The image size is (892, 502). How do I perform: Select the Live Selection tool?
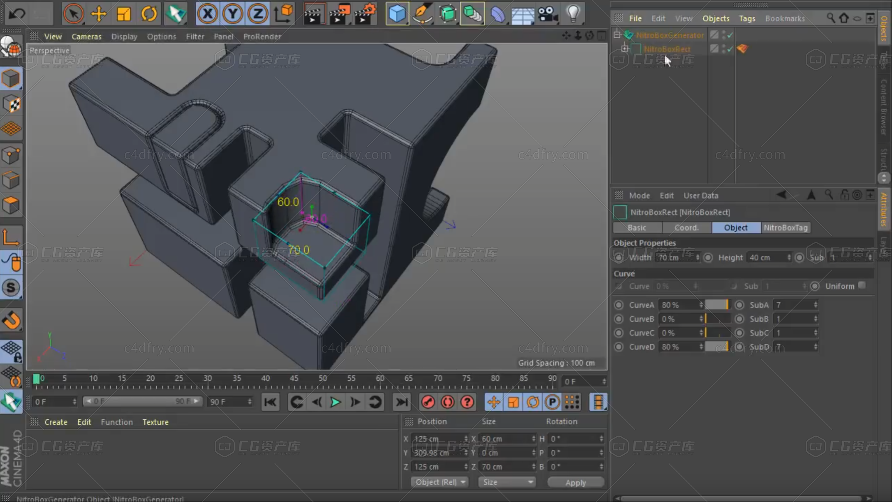click(73, 14)
